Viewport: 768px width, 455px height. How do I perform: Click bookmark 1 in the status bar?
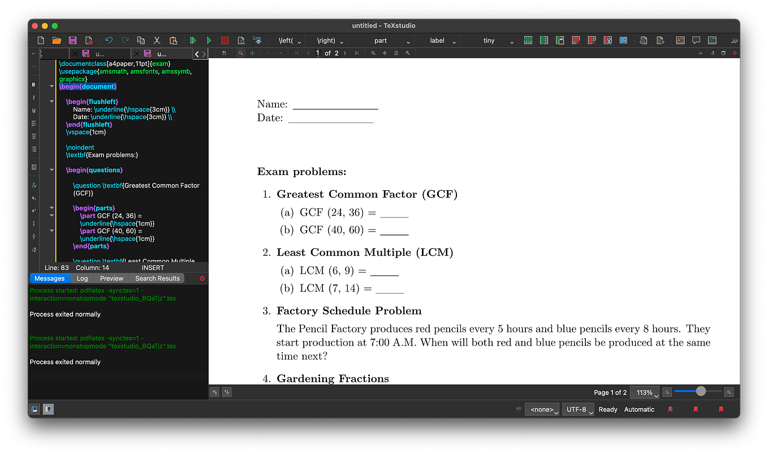point(670,409)
